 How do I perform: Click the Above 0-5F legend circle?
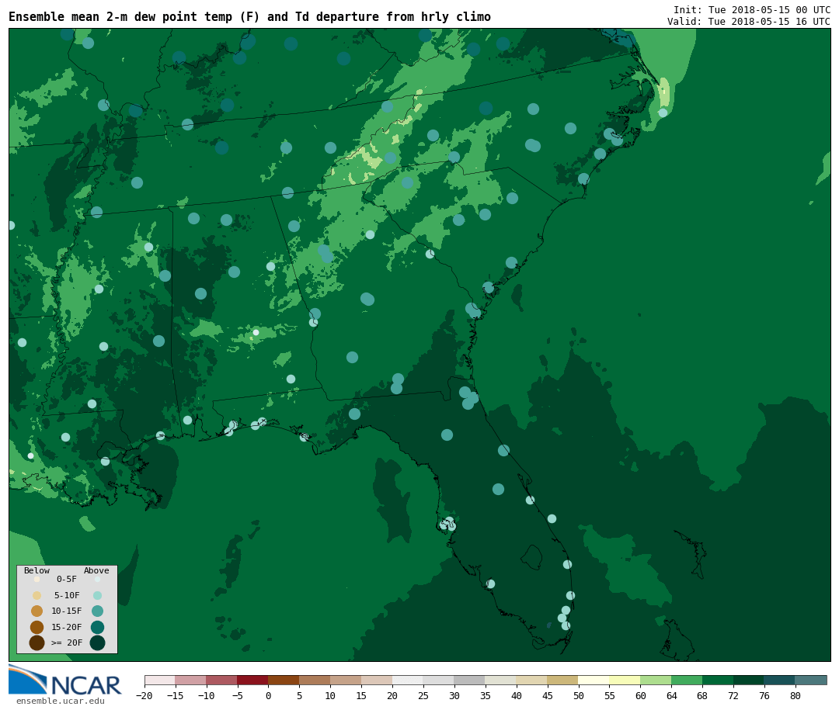click(x=97, y=579)
